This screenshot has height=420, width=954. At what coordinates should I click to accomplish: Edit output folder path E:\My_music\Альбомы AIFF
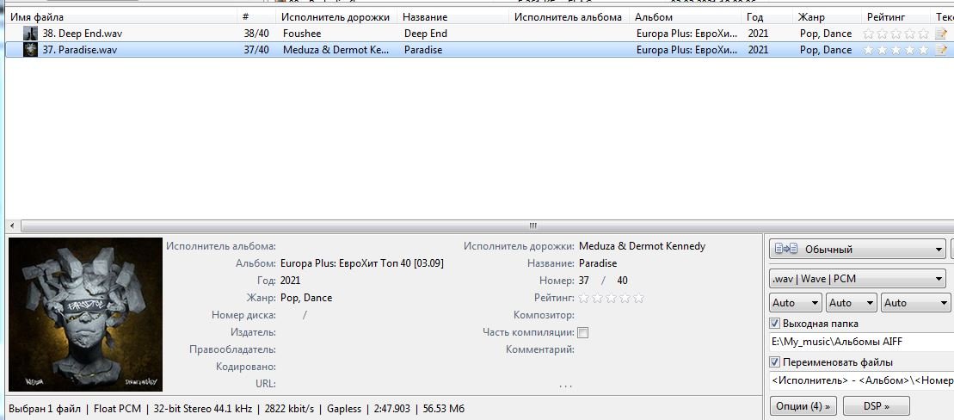[861, 342]
